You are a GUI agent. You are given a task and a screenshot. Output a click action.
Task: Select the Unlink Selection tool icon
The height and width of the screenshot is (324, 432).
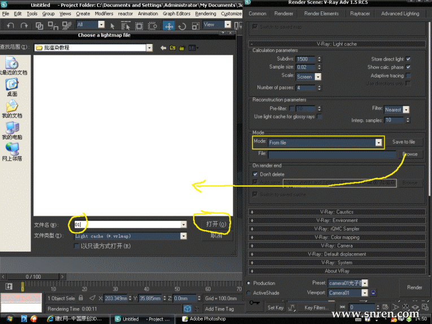pos(53,25)
